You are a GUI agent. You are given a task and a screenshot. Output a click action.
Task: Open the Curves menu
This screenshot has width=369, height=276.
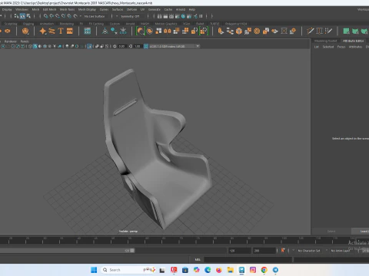pyautogui.click(x=104, y=9)
